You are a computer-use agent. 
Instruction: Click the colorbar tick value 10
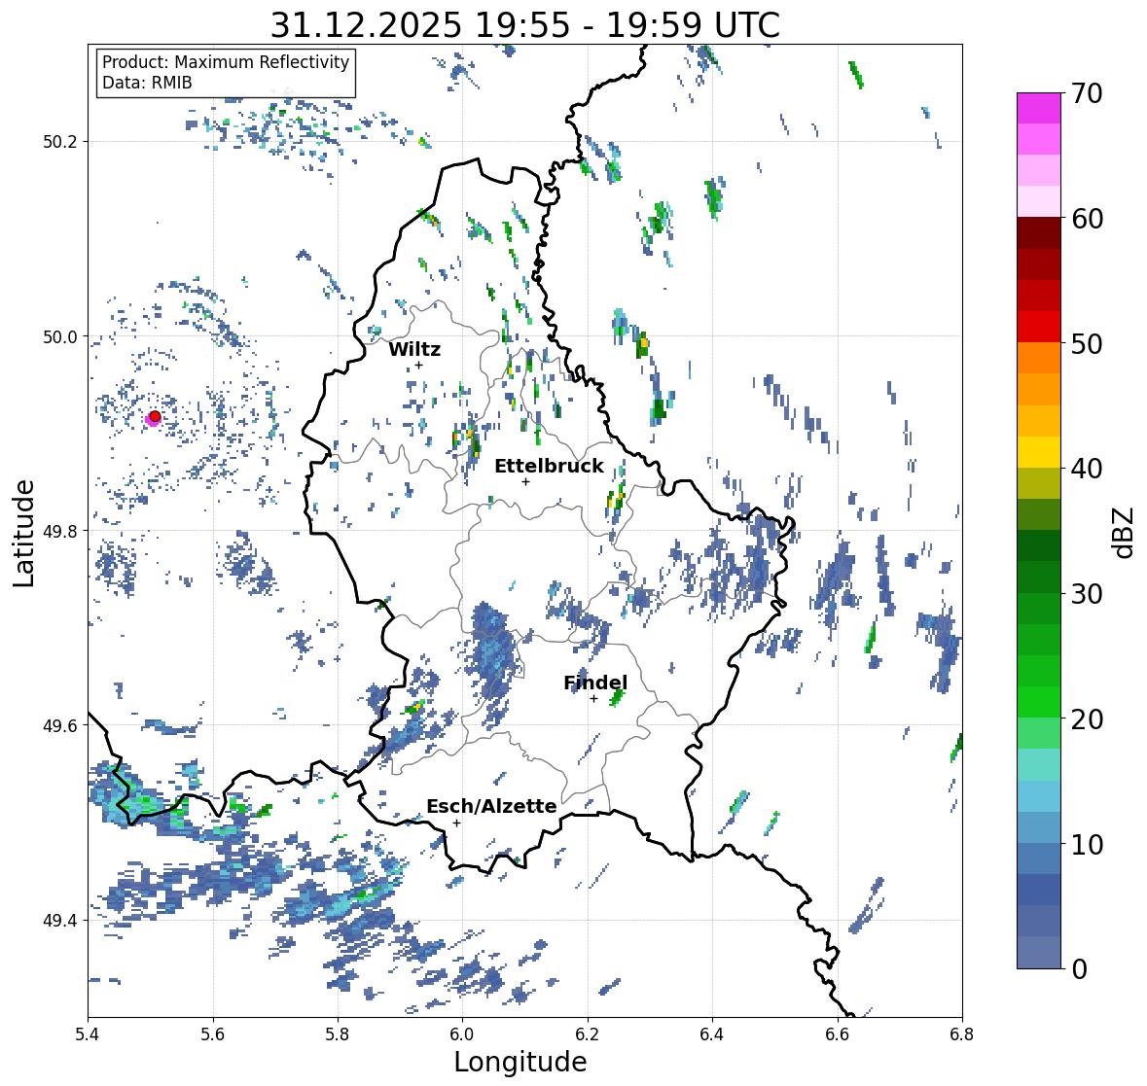(1087, 845)
